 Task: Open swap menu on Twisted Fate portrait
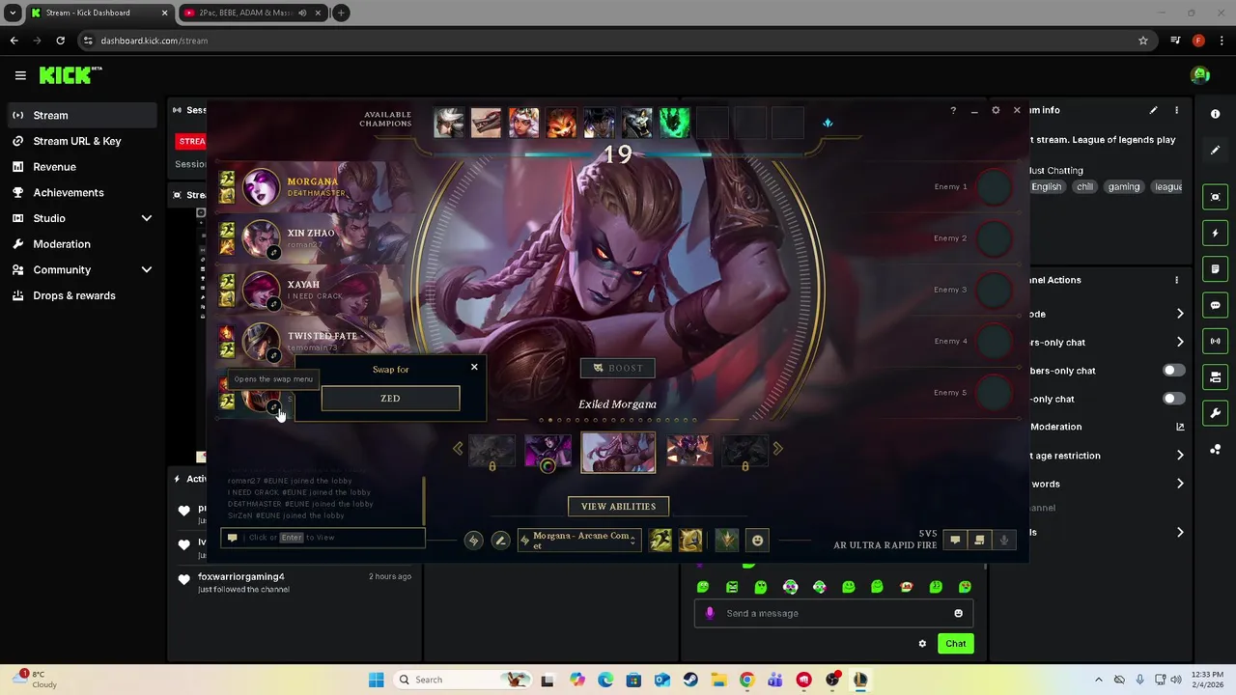pos(273,356)
